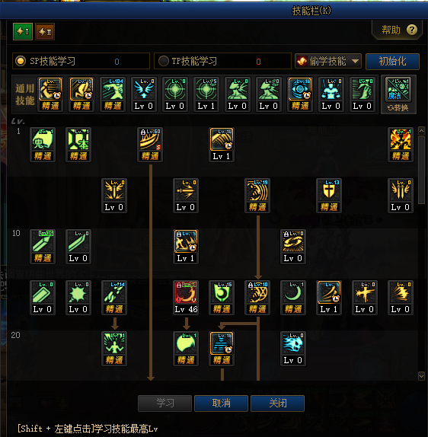Select the SP技能学习 radio button
Screen dimensions: 428x437
pos(21,61)
